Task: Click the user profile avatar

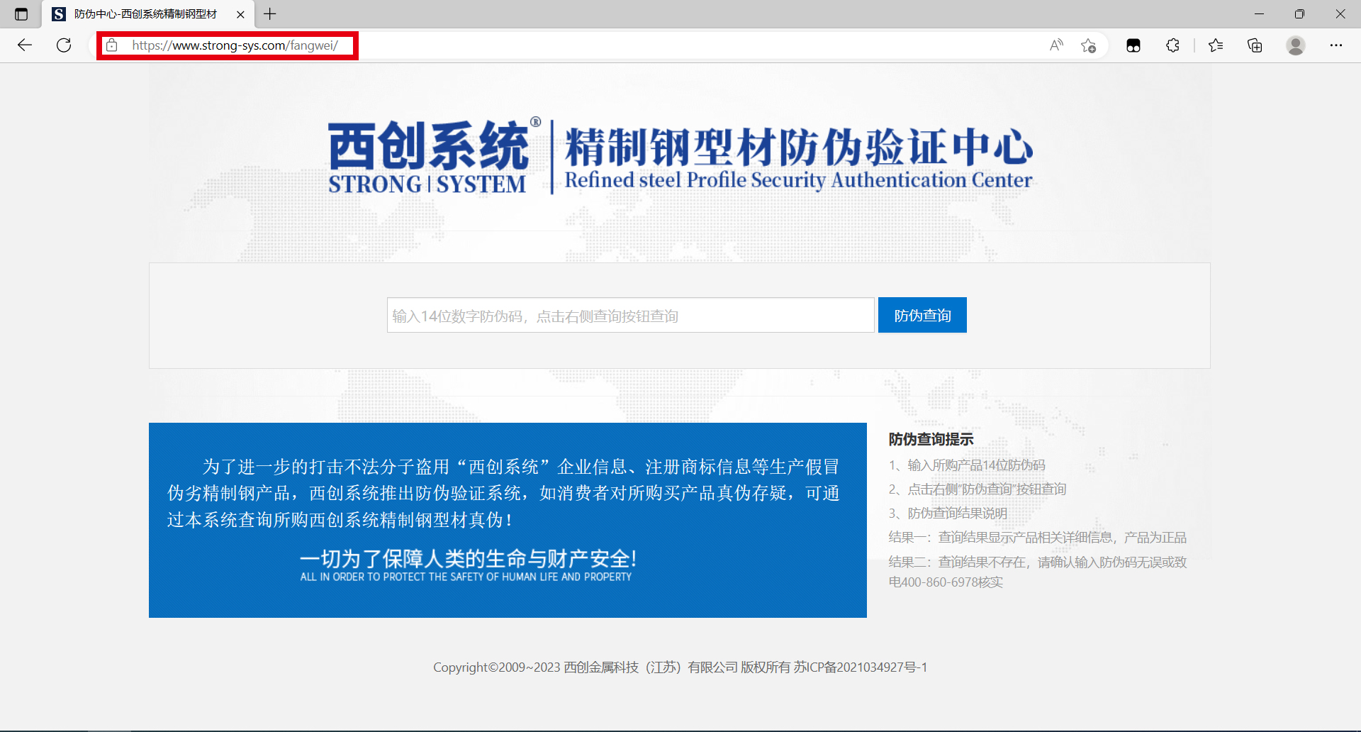Action: 1295,45
